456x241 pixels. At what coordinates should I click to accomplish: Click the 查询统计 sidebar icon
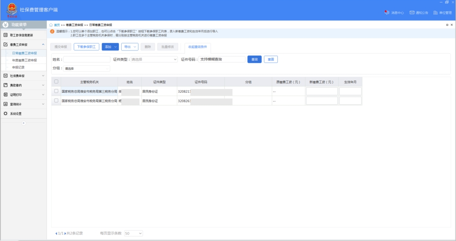(x=5, y=104)
